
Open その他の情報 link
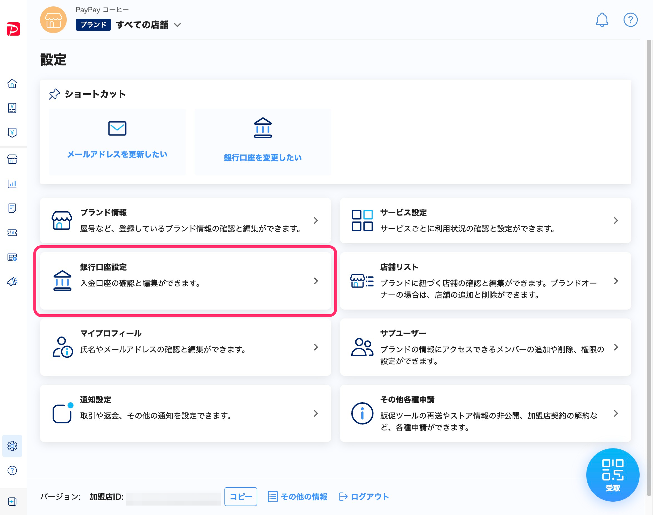click(297, 496)
